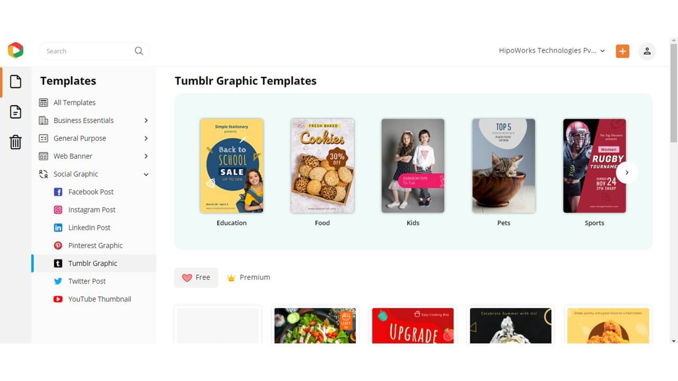Open the Education template thumbnail
678x381 pixels.
tap(231, 166)
